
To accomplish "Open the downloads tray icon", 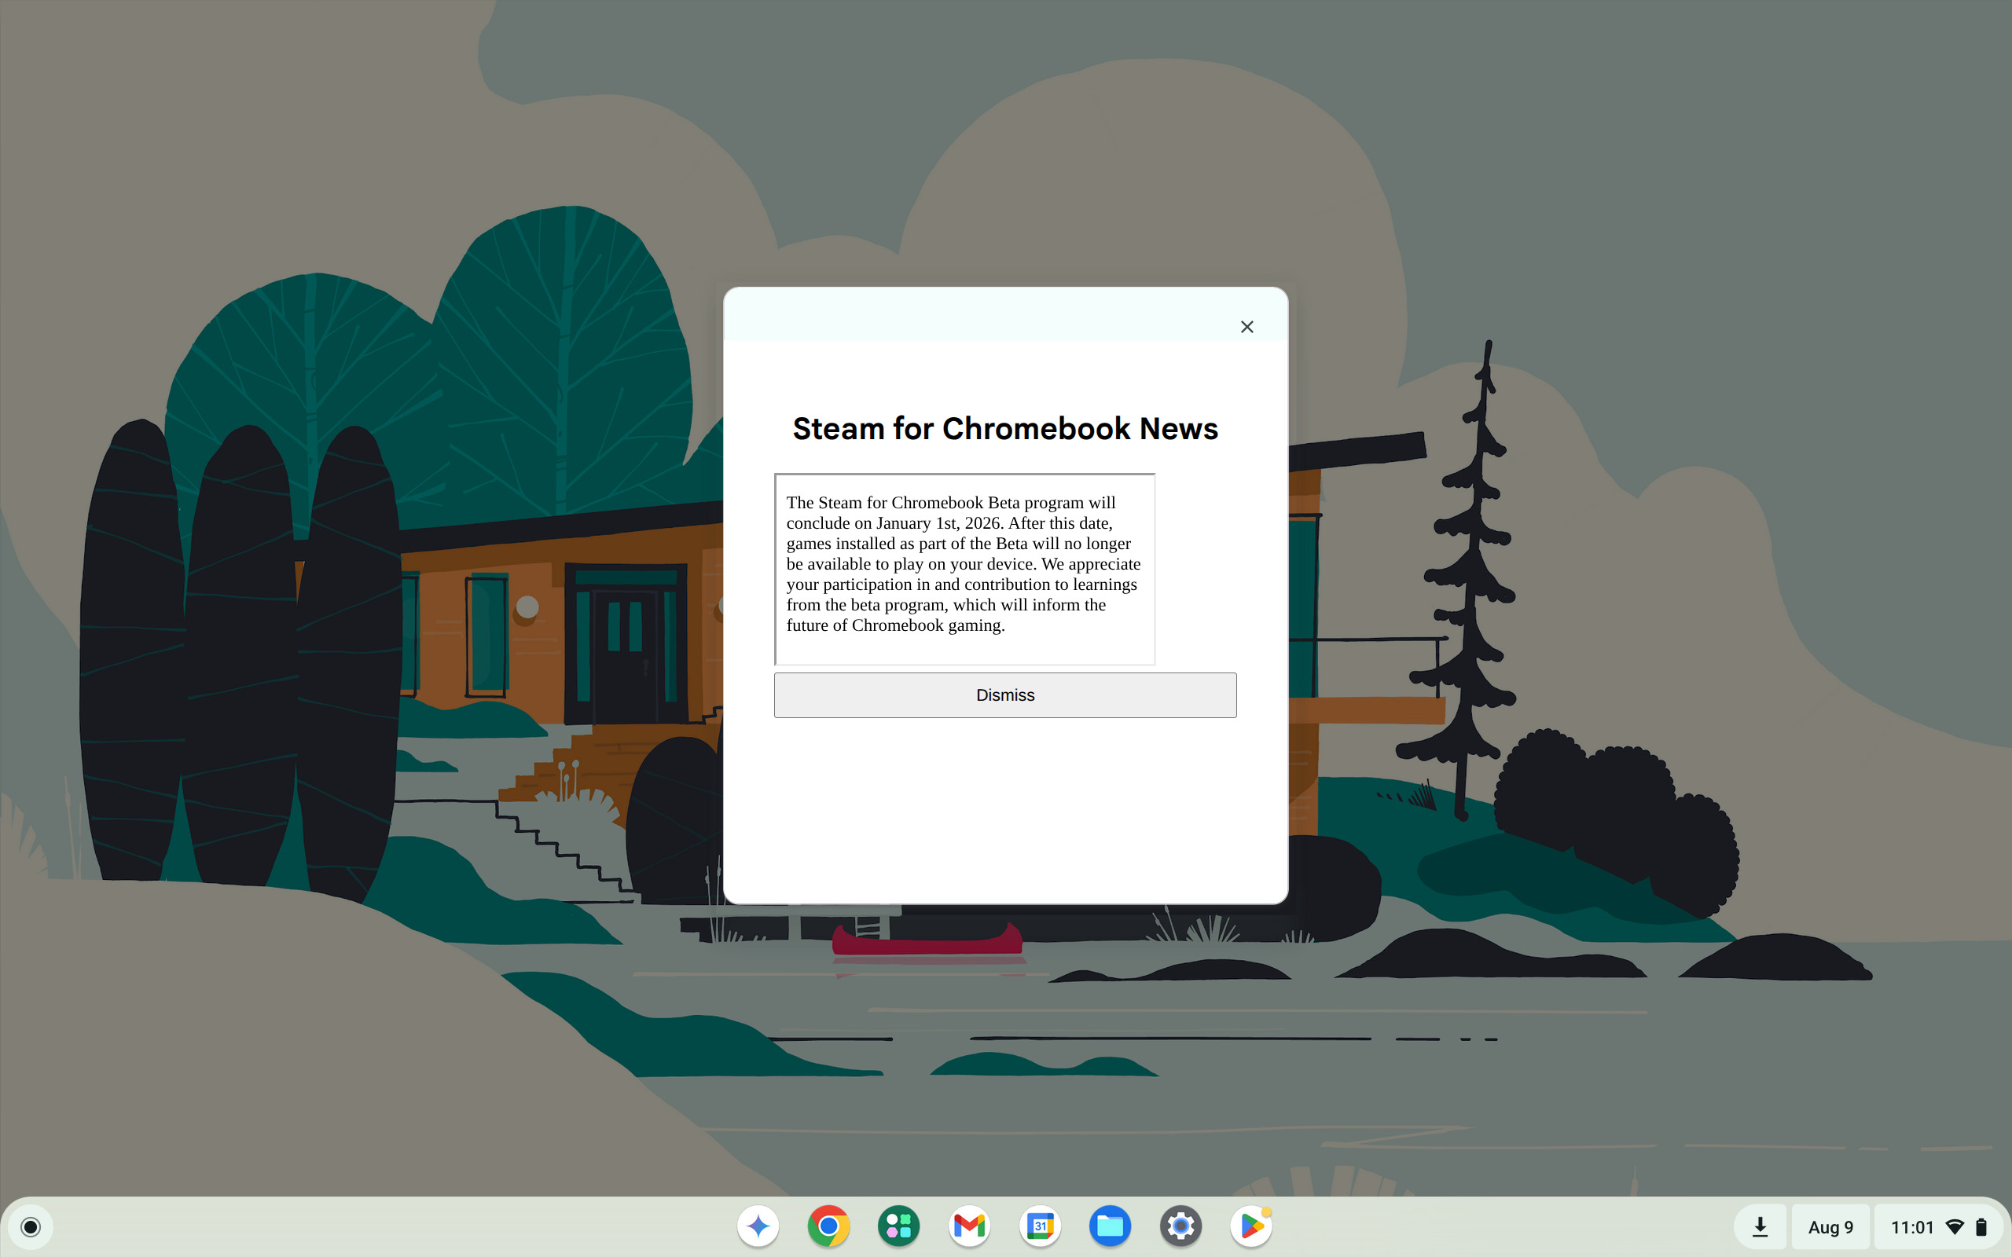I will [1760, 1227].
